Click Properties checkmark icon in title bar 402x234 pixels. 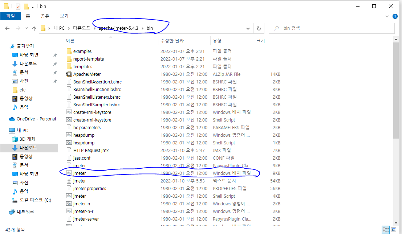(18, 7)
